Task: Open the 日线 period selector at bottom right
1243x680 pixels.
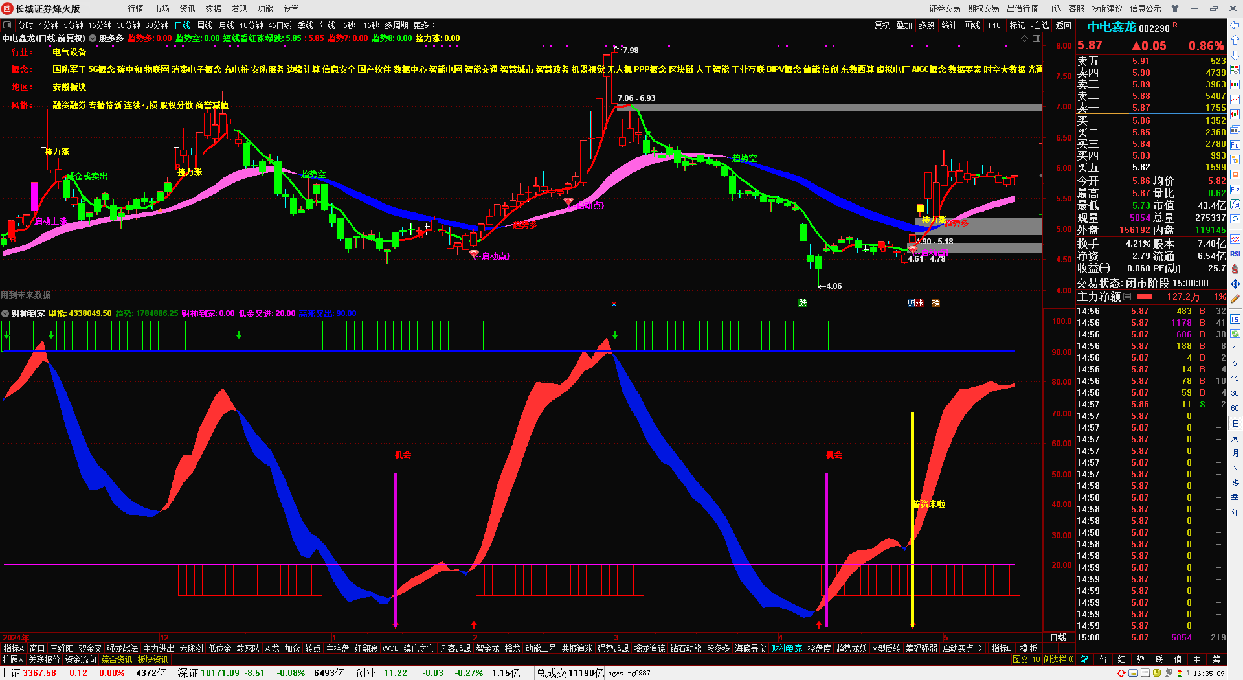Action: pos(1058,637)
